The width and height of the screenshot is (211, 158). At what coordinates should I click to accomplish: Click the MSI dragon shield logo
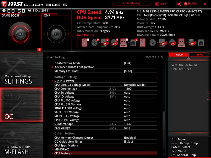point(4,4)
